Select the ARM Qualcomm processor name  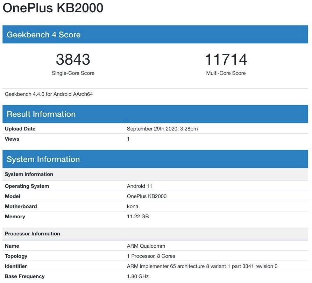pos(146,246)
